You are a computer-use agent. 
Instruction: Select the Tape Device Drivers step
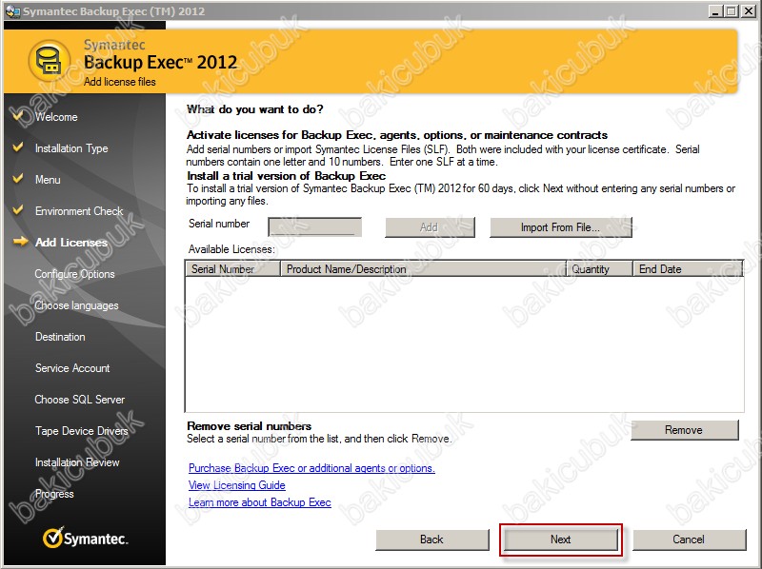pyautogui.click(x=82, y=431)
